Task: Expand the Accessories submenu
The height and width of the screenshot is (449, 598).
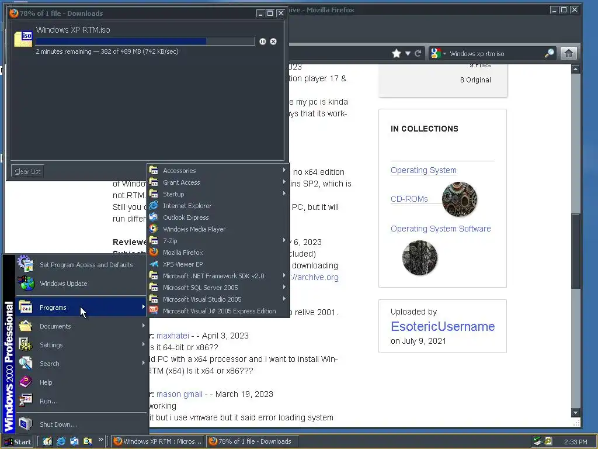Action: [218, 171]
